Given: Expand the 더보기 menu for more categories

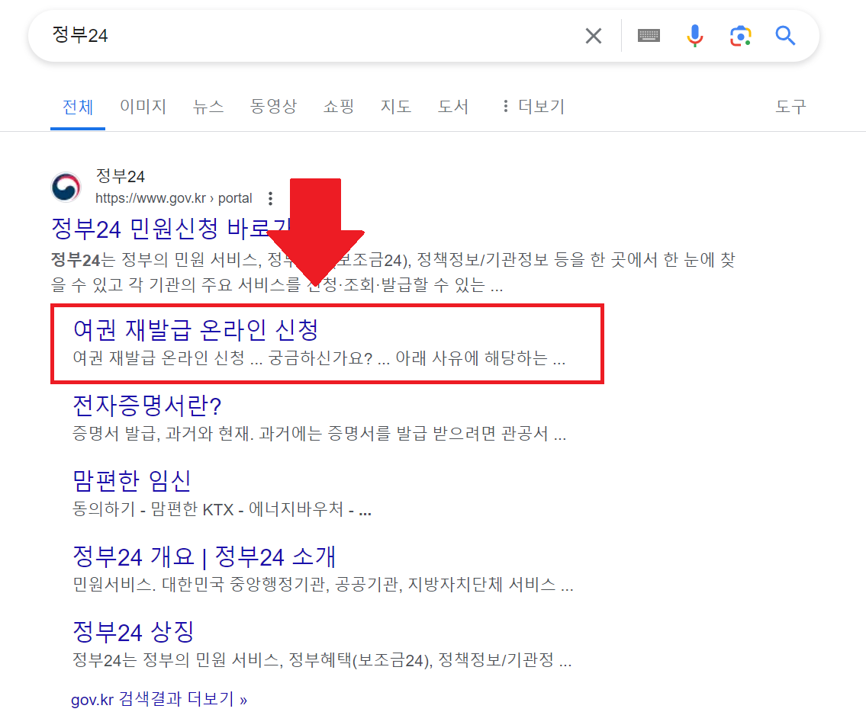Looking at the screenshot, I should (542, 106).
